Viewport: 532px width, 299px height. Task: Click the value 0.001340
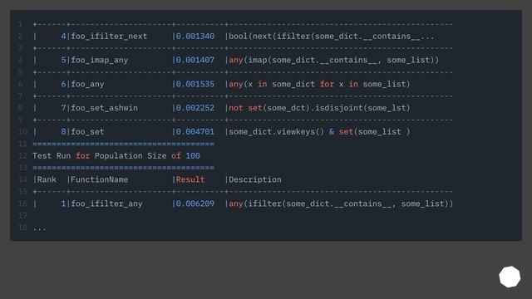(x=195, y=37)
